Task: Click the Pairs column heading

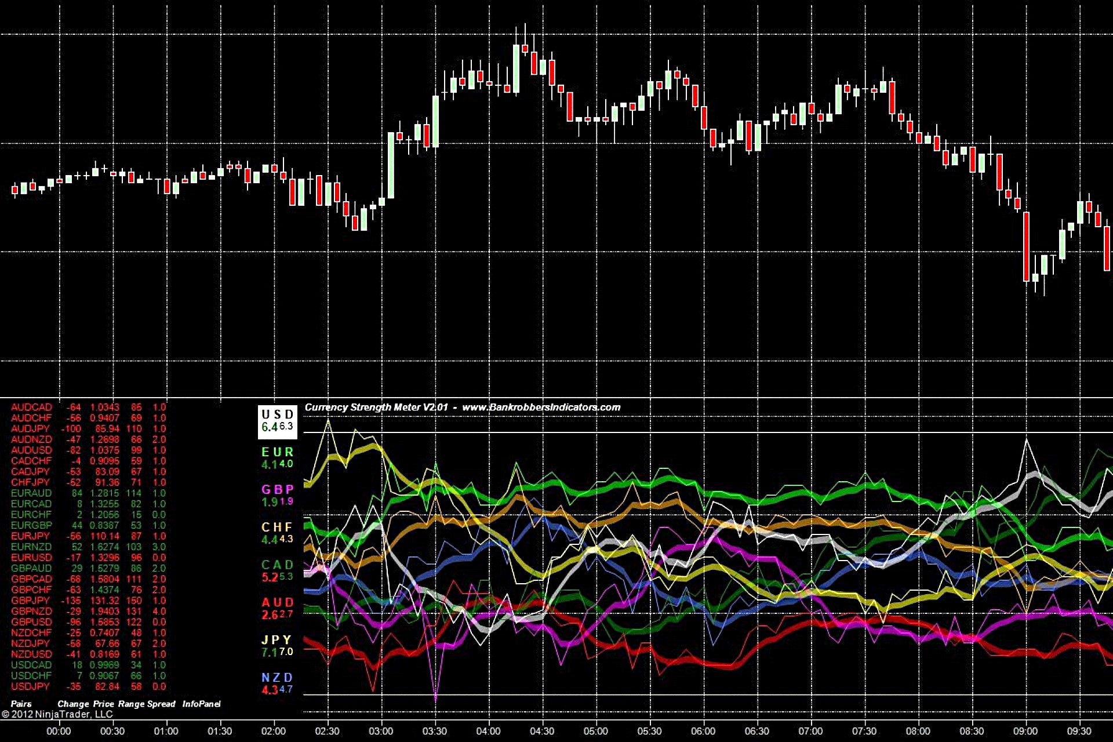Action: point(21,704)
